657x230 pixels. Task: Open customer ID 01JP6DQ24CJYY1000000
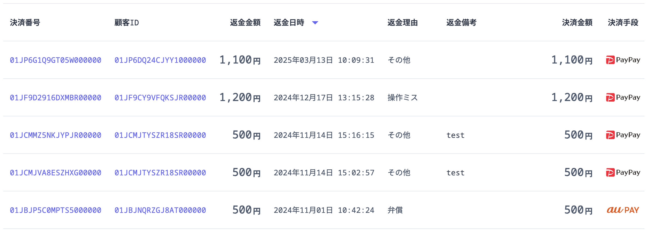point(160,60)
